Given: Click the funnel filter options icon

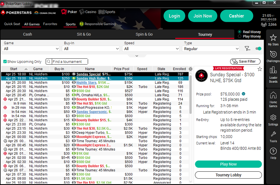Looking at the screenshot, I should pyautogui.click(x=247, y=48).
